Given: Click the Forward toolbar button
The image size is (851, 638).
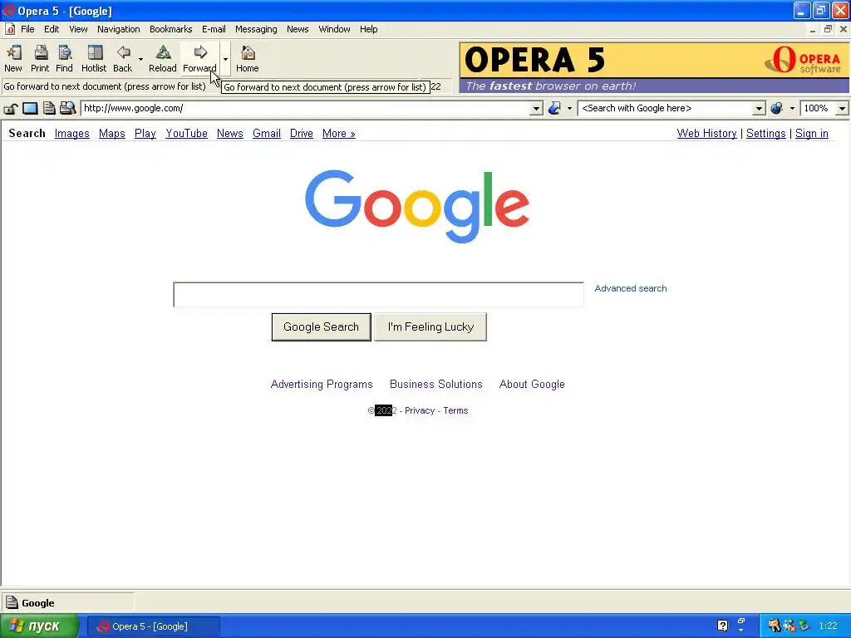Looking at the screenshot, I should [199, 59].
